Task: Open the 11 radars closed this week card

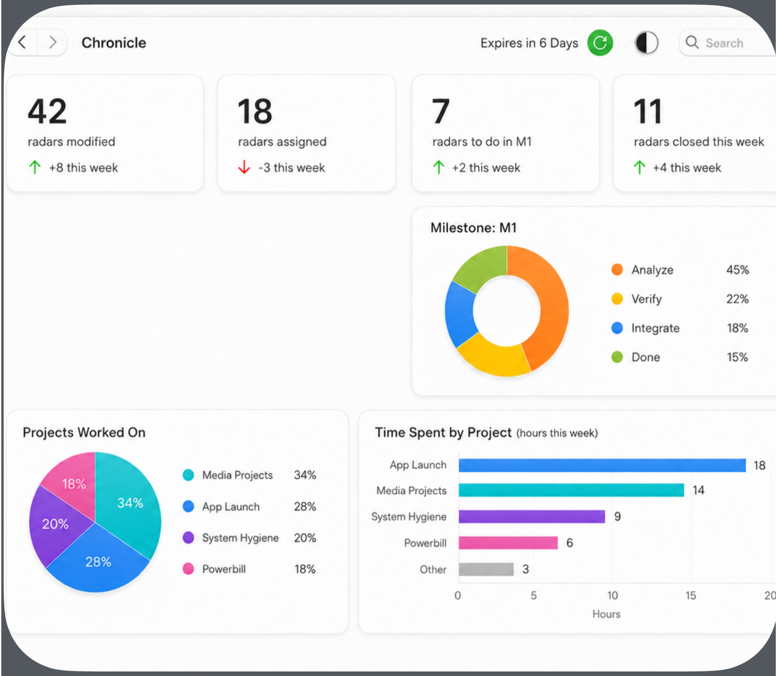Action: pyautogui.click(x=695, y=133)
